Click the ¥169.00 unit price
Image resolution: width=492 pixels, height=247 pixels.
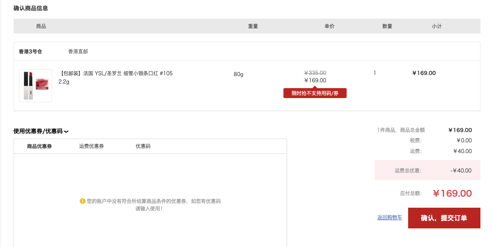pyautogui.click(x=315, y=80)
